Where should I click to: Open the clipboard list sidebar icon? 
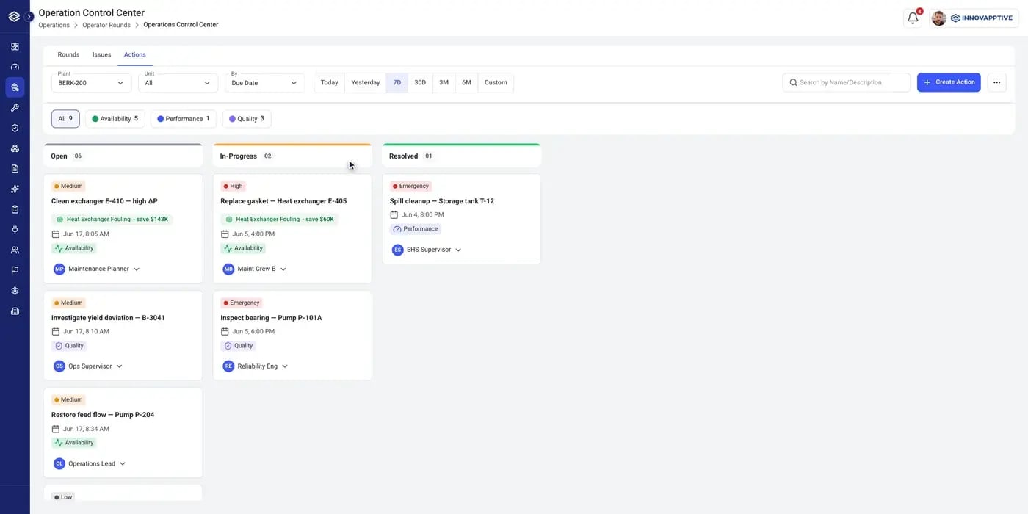coord(15,209)
